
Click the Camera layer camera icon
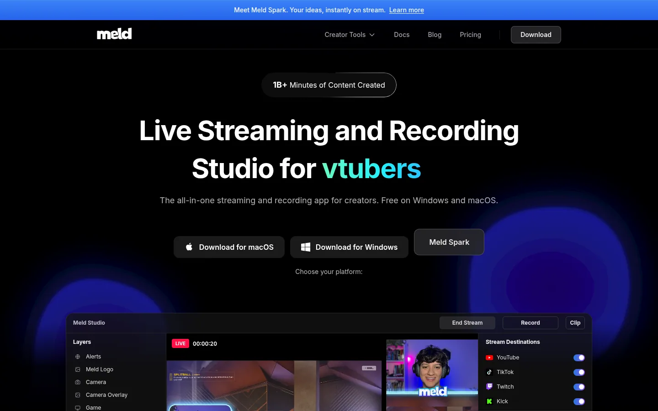point(78,382)
